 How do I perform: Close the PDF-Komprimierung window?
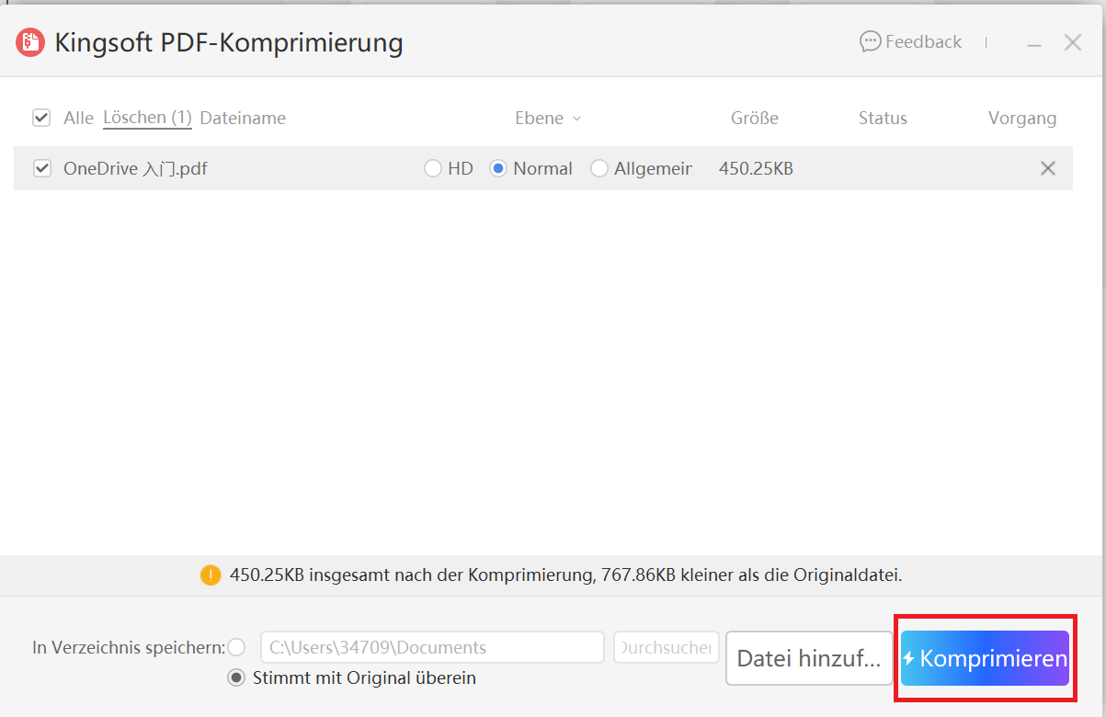1073,42
